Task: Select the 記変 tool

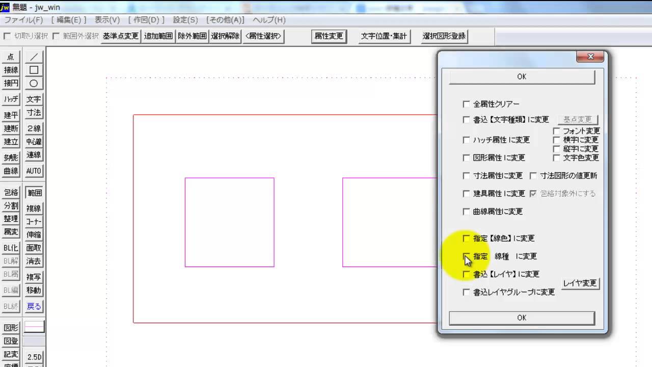Action: click(x=11, y=354)
